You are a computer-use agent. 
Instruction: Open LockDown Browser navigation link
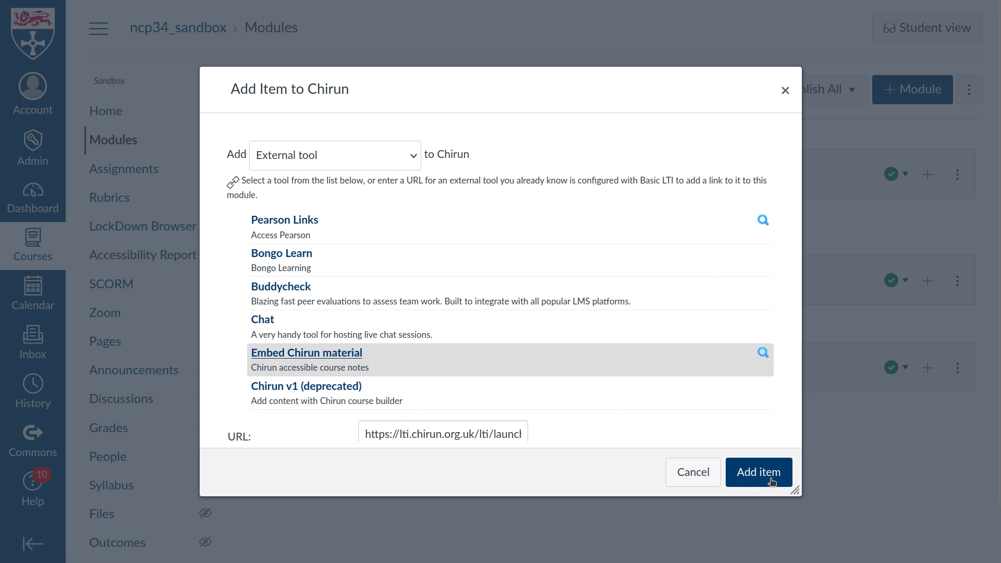pos(142,226)
